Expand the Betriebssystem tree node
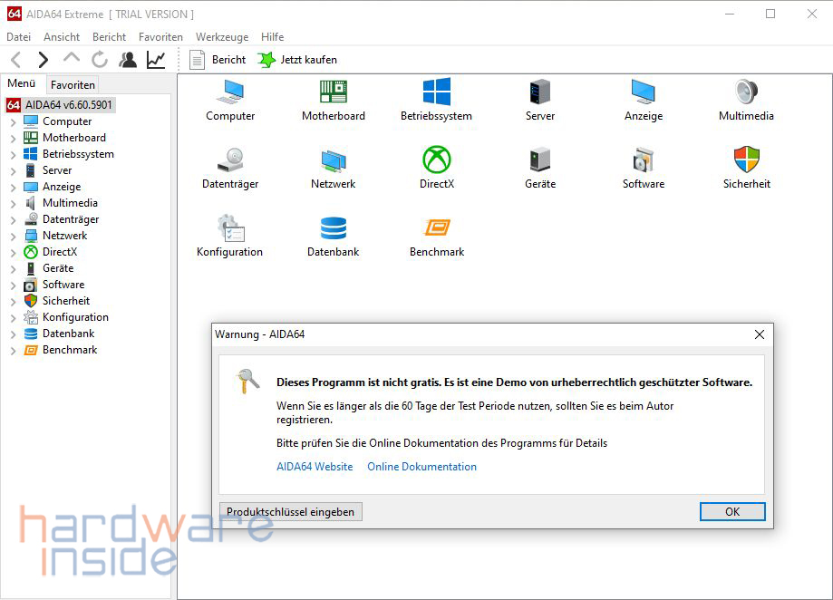The height and width of the screenshot is (600, 833). 13,154
